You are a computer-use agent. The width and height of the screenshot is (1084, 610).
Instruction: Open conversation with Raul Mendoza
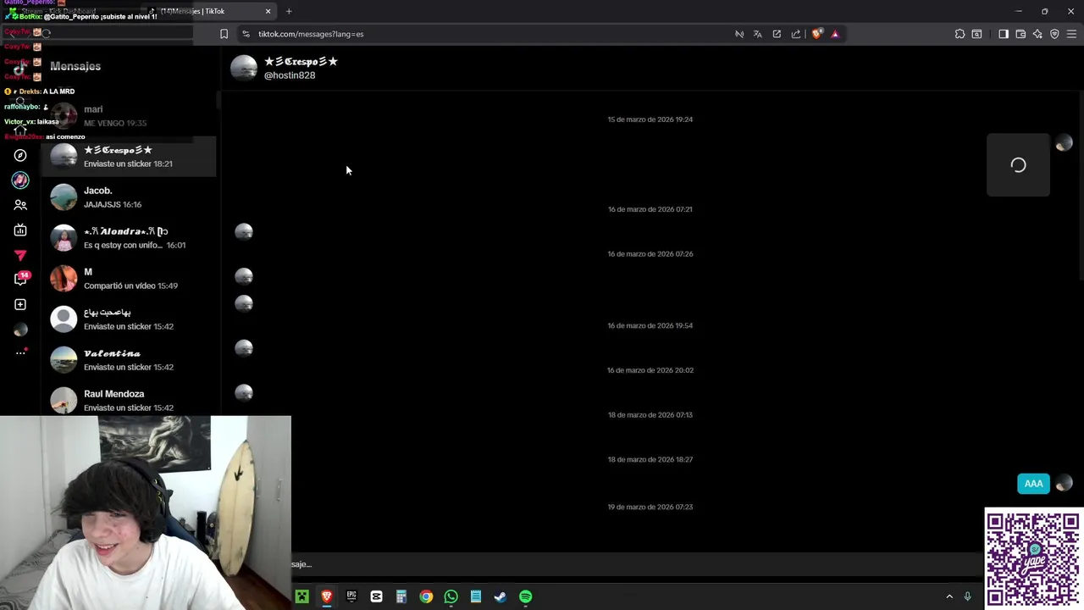(x=129, y=399)
